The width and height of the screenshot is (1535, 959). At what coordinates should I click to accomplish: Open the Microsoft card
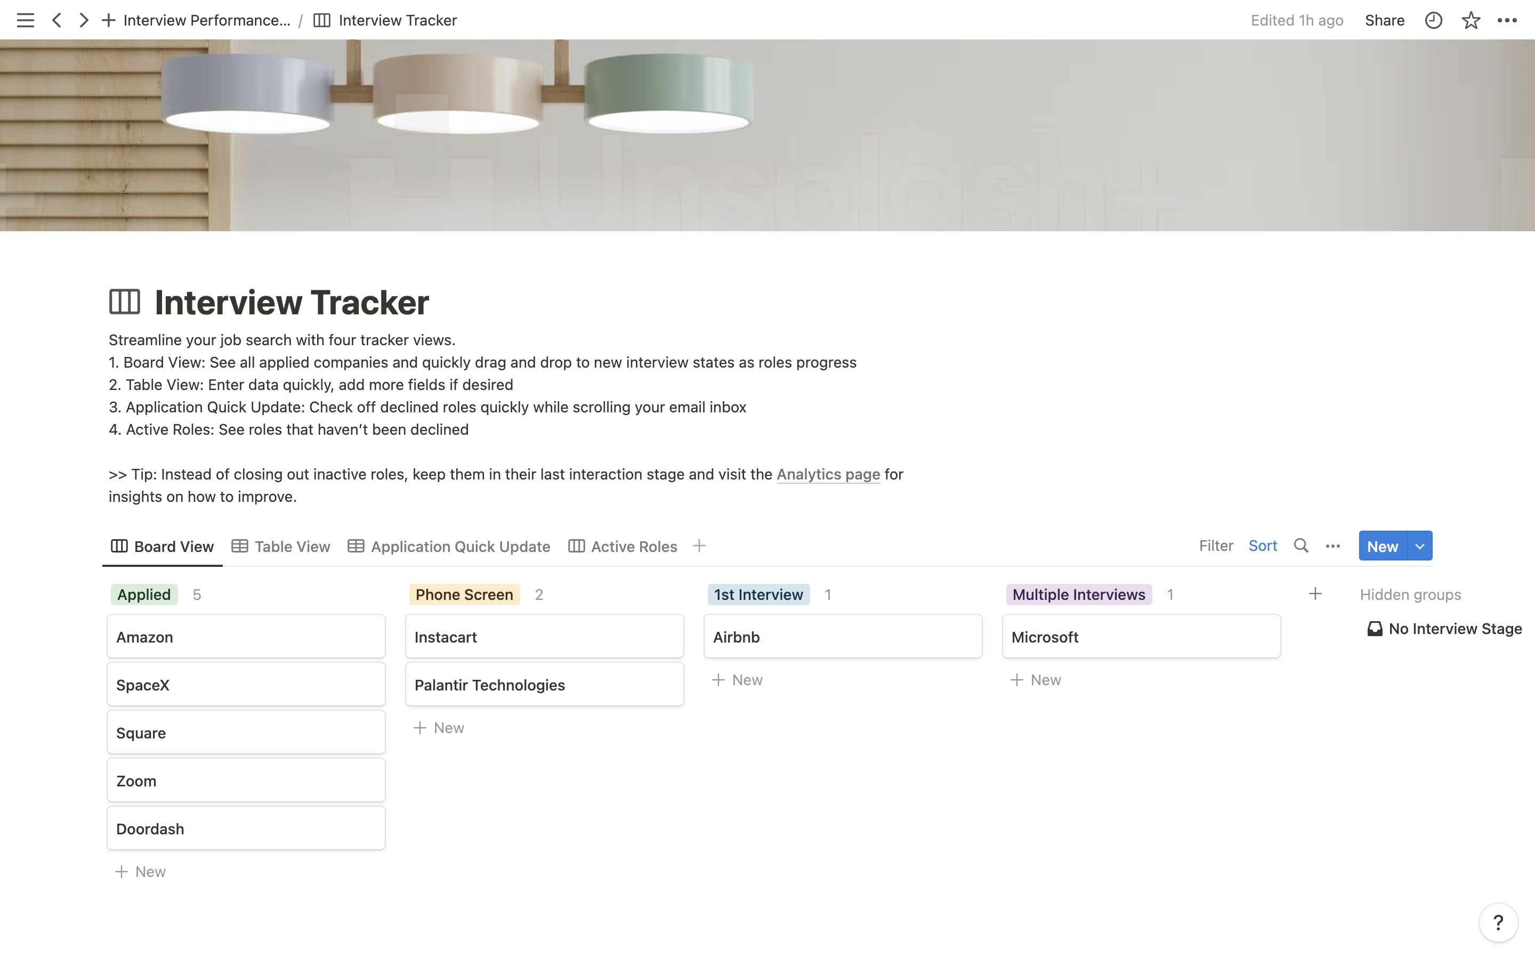1141,636
